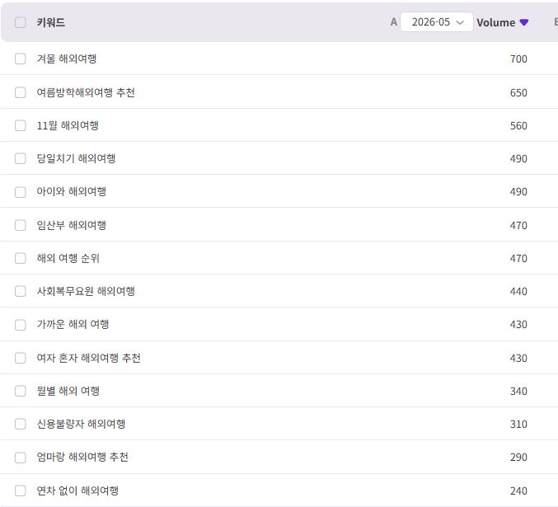Open keyword 엄마랑 해외여행 추천
The image size is (558, 507).
pyautogui.click(x=82, y=458)
